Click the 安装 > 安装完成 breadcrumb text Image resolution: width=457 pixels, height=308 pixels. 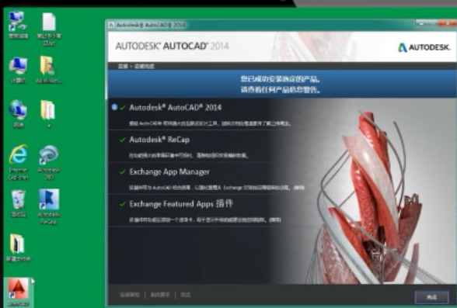click(x=136, y=66)
